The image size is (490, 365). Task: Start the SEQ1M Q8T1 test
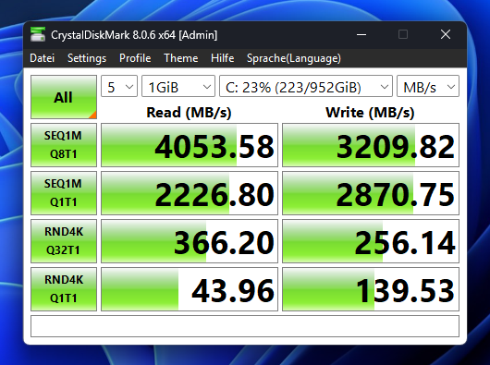click(64, 145)
